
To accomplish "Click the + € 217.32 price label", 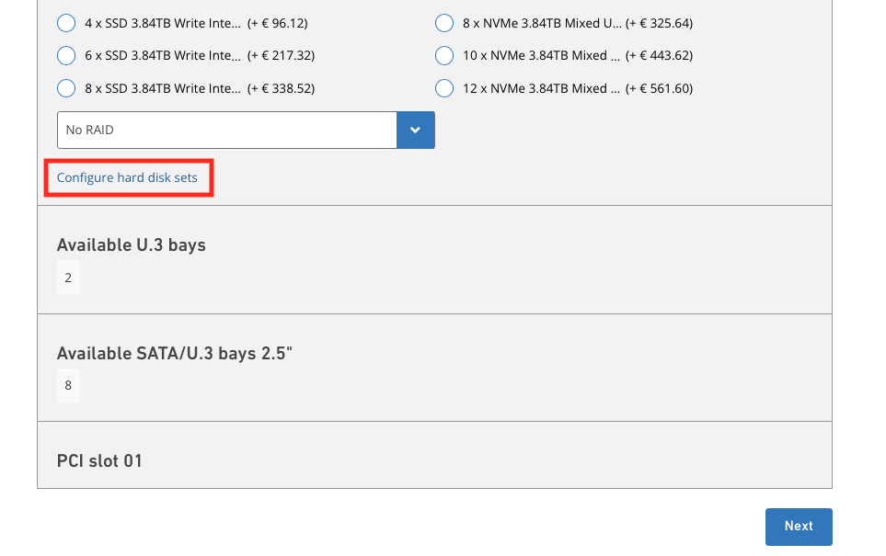I will tap(281, 55).
